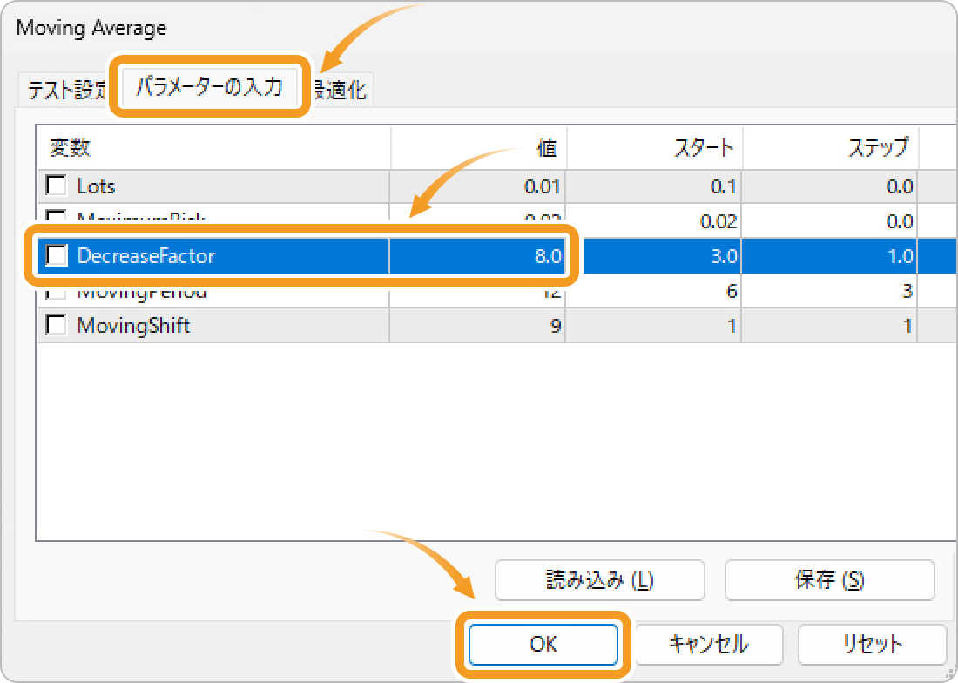Open the テスト設定 tab
958x683 pixels.
(67, 90)
